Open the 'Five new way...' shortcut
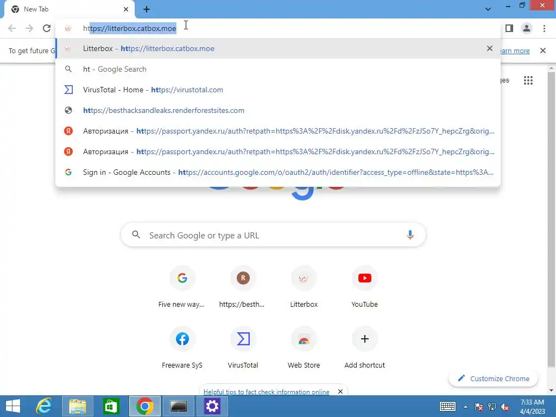The height and width of the screenshot is (417, 556). tap(182, 288)
